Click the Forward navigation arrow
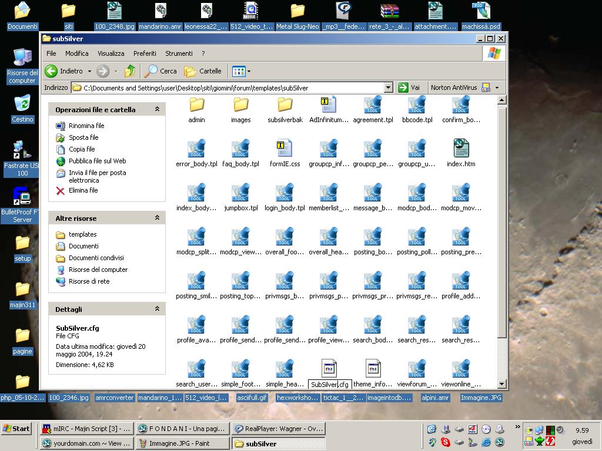 (x=103, y=71)
